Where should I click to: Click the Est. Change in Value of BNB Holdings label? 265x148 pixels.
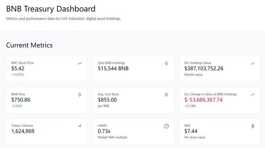click(211, 94)
